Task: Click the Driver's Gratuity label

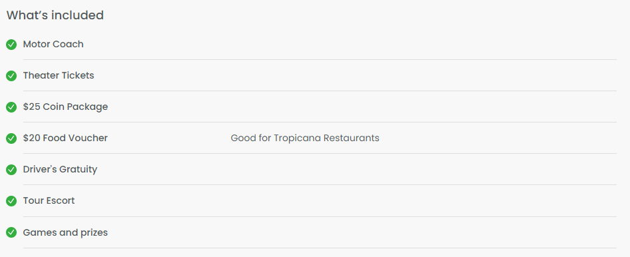Action: coord(60,170)
